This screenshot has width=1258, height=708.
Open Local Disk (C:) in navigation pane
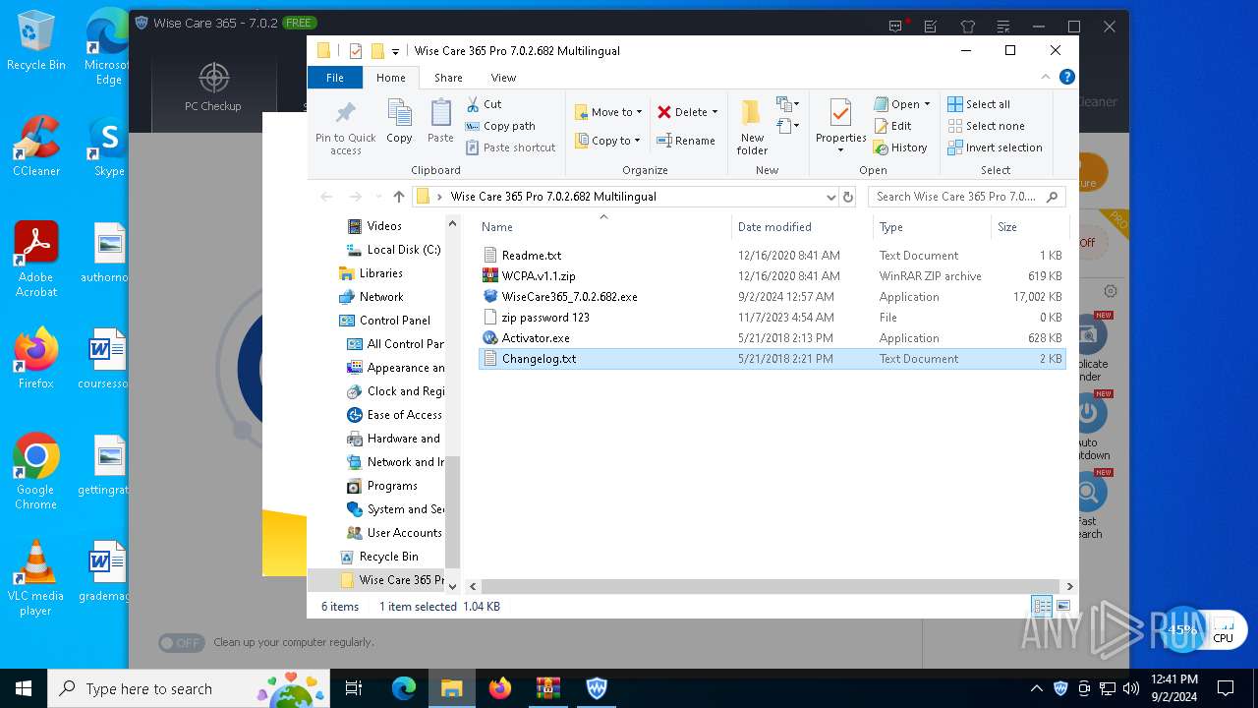point(393,250)
